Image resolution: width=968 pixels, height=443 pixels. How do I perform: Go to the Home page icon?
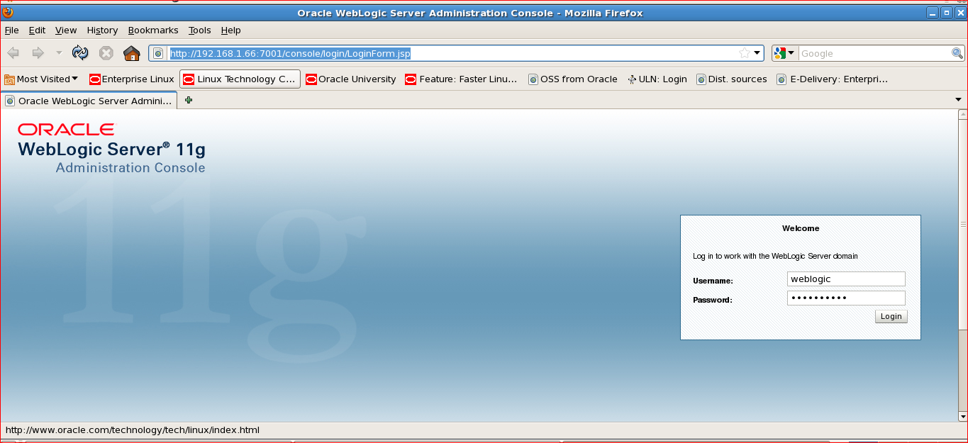(x=131, y=53)
